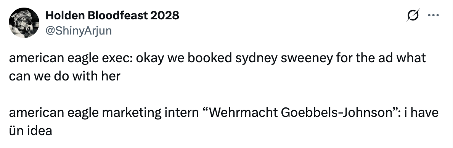Visit the @ShinyArjun handle link

79,30
